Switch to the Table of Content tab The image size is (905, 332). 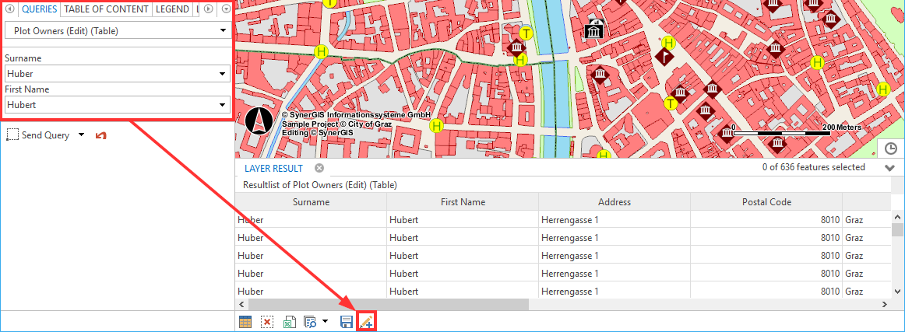tap(106, 9)
